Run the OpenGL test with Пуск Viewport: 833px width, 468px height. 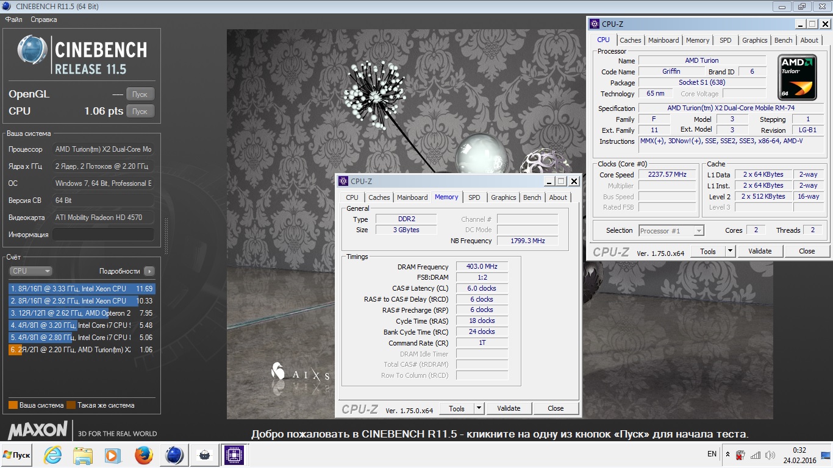[x=140, y=94]
